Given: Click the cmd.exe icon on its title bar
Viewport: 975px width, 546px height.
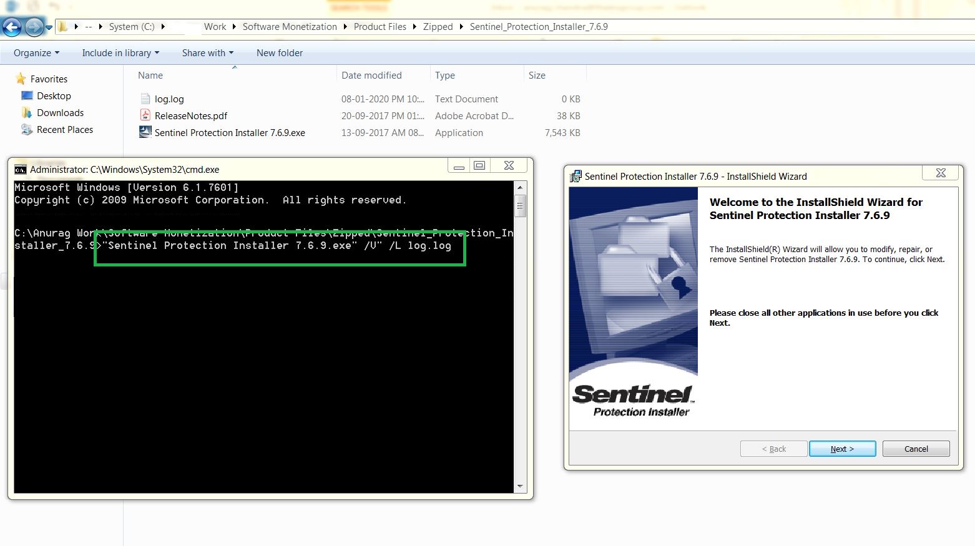Looking at the screenshot, I should pyautogui.click(x=20, y=169).
